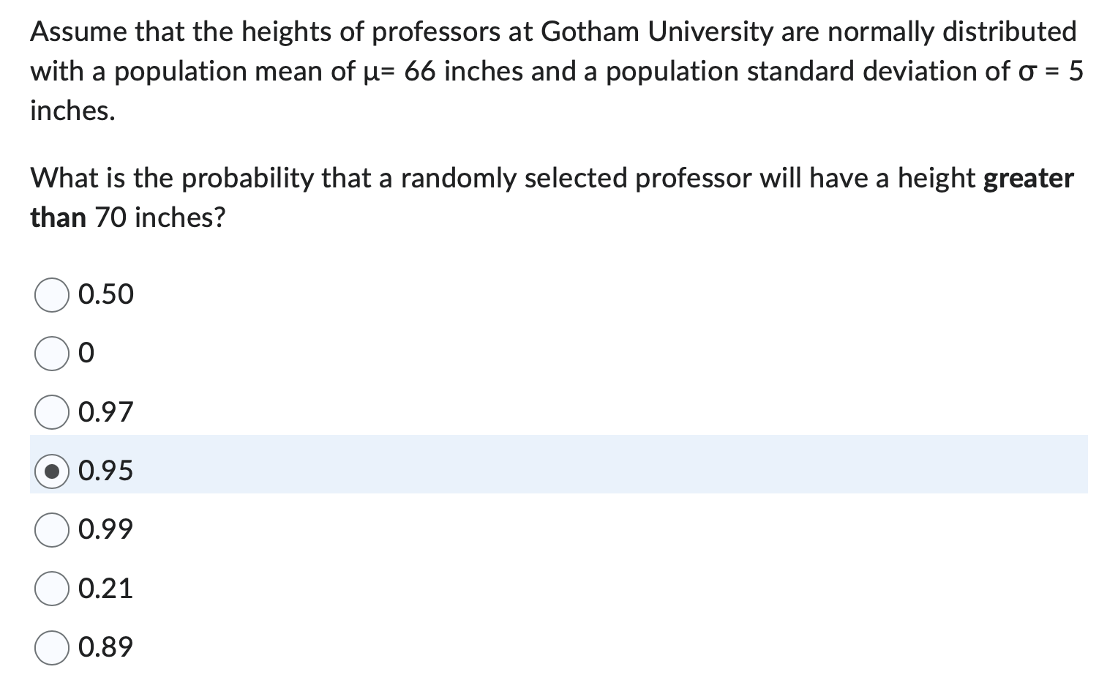The width and height of the screenshot is (1118, 675).
Task: Click the currently selected 0.95 radio button
Action: point(51,471)
